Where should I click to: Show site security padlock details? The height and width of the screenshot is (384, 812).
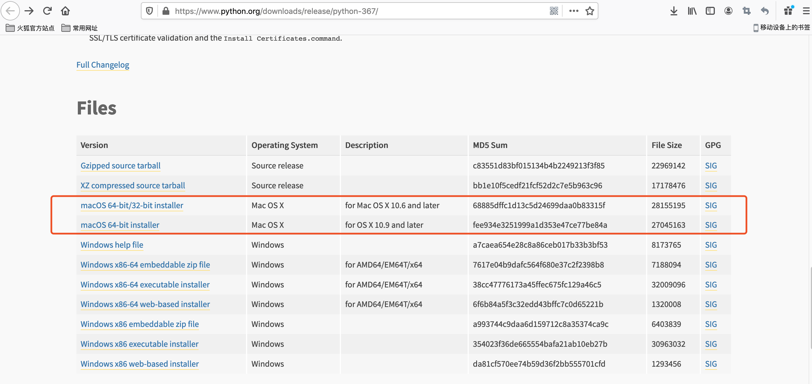(x=166, y=11)
